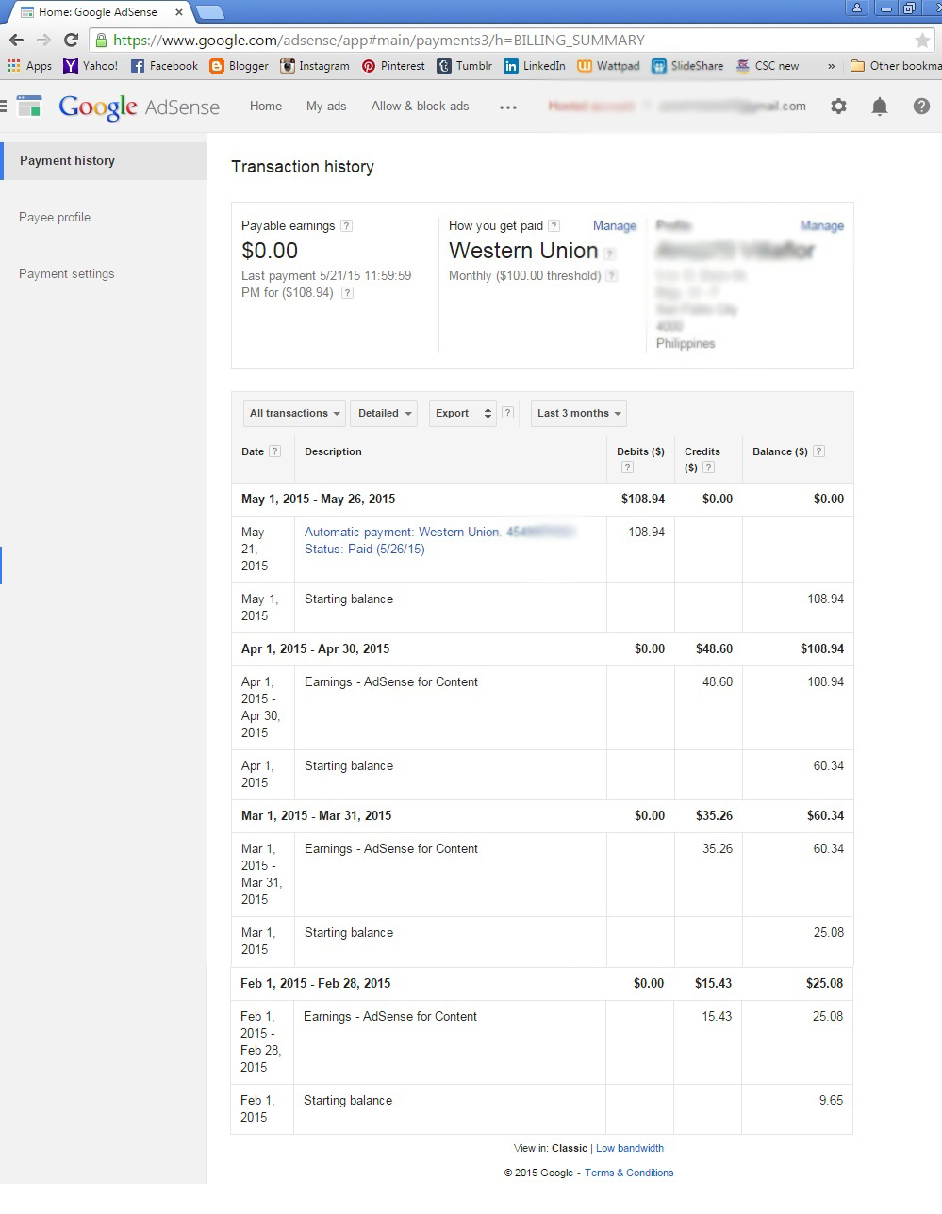
Task: Click the Classic view label
Action: pos(570,1148)
